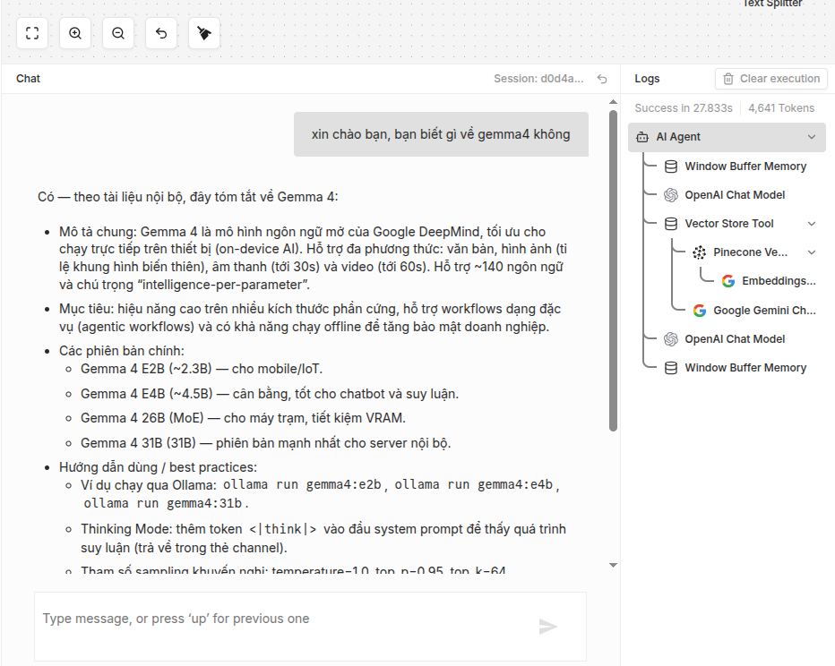Zoom in on the workflow canvas

[x=75, y=33]
